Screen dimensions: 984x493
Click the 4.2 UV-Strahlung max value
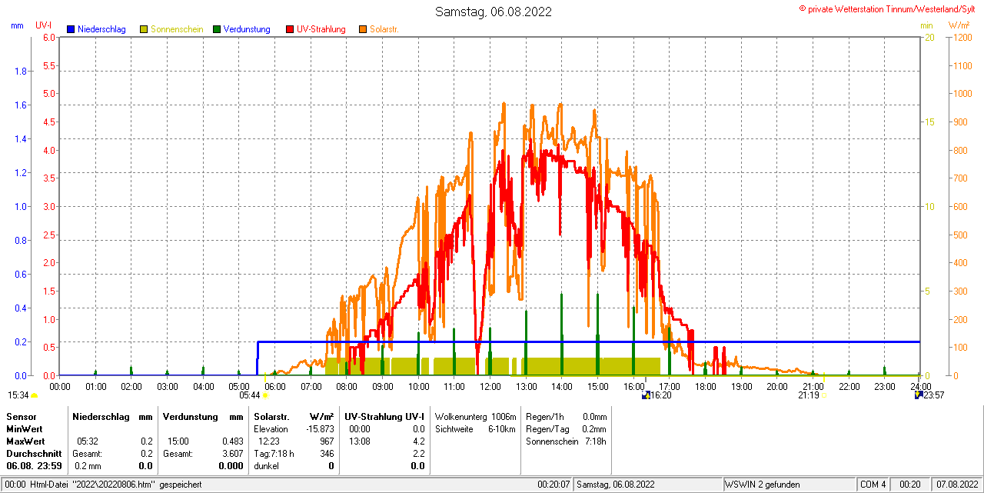[x=418, y=441]
